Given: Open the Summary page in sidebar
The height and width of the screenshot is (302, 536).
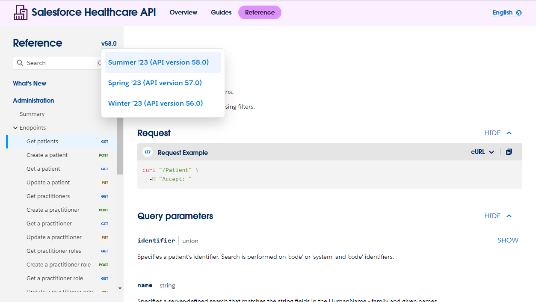Looking at the screenshot, I should (x=32, y=114).
